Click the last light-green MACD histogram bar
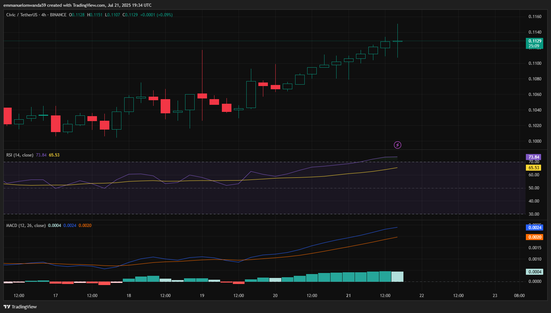 [397, 277]
